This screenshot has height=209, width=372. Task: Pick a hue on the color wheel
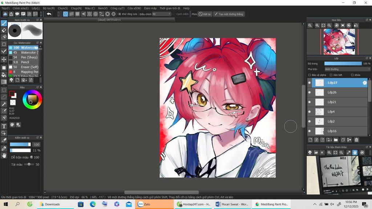click(32, 99)
